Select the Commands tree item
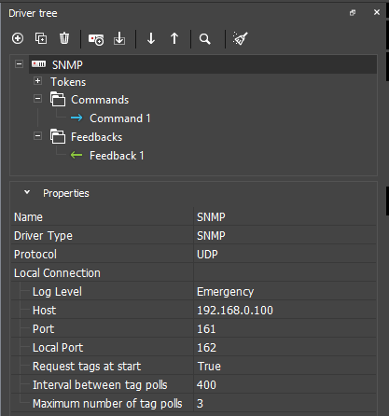 click(100, 100)
